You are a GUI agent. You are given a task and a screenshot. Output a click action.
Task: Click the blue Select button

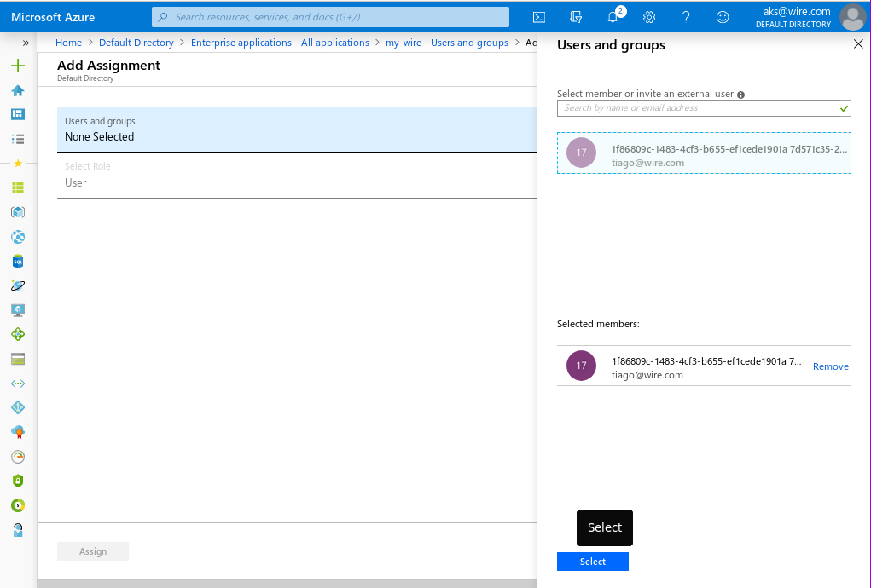point(592,562)
